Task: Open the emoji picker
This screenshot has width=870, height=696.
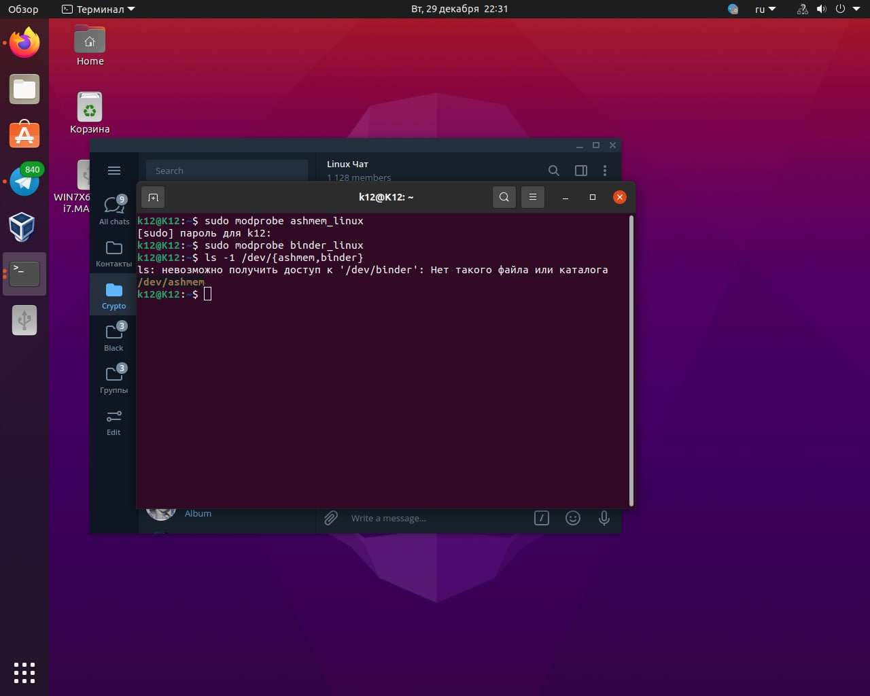Action: [x=573, y=518]
